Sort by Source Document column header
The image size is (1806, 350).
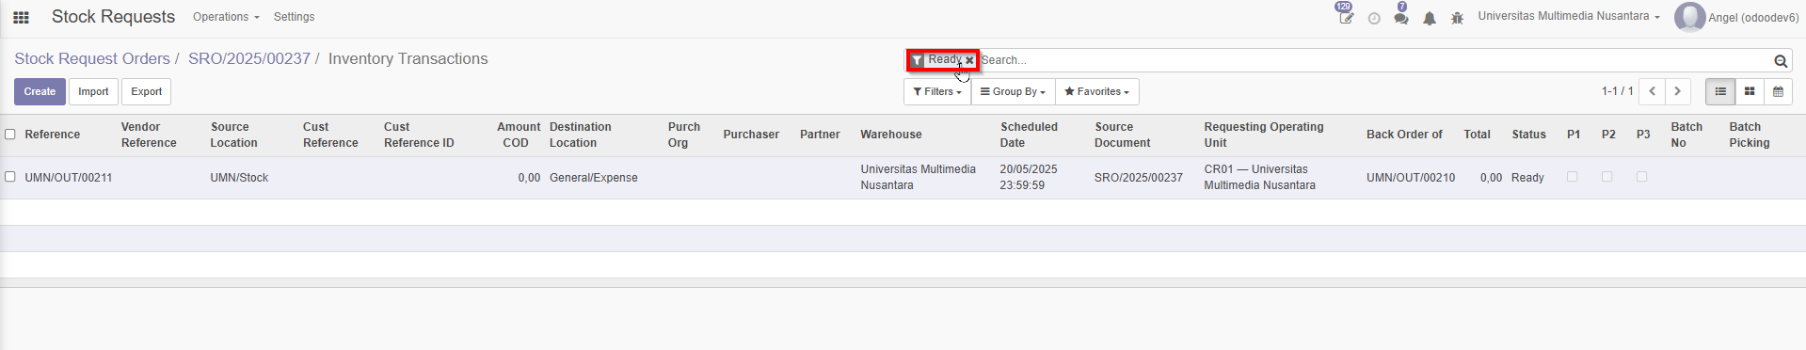coord(1122,135)
